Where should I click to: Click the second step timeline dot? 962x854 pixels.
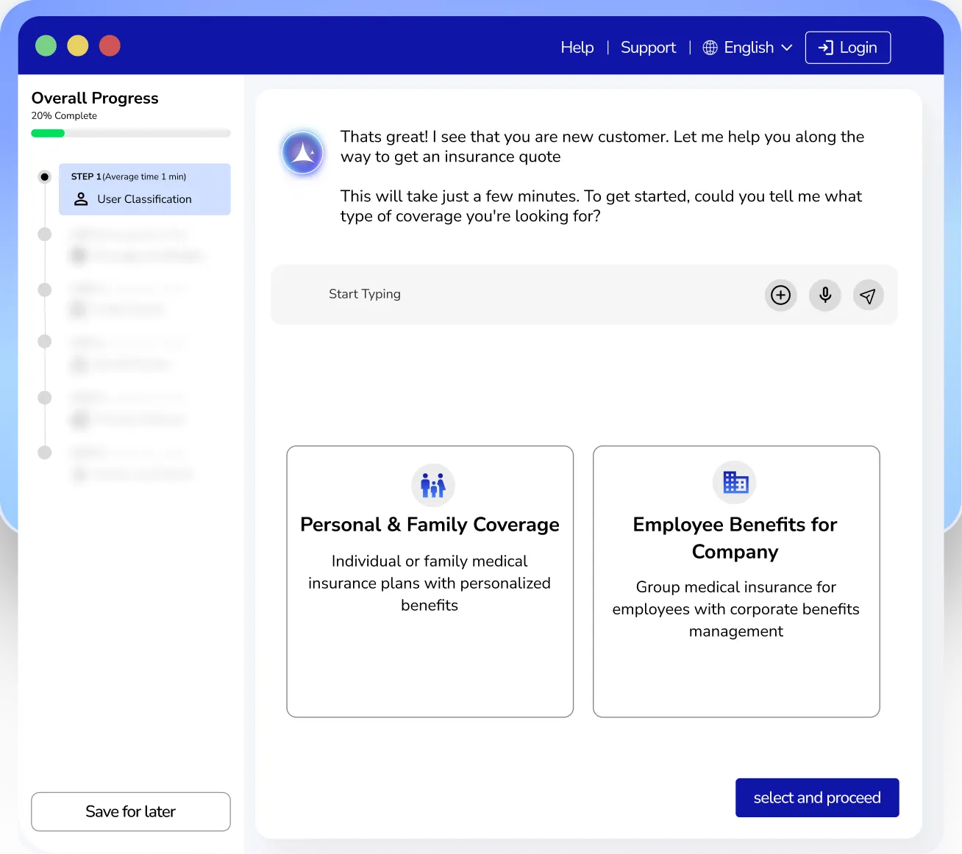point(45,234)
